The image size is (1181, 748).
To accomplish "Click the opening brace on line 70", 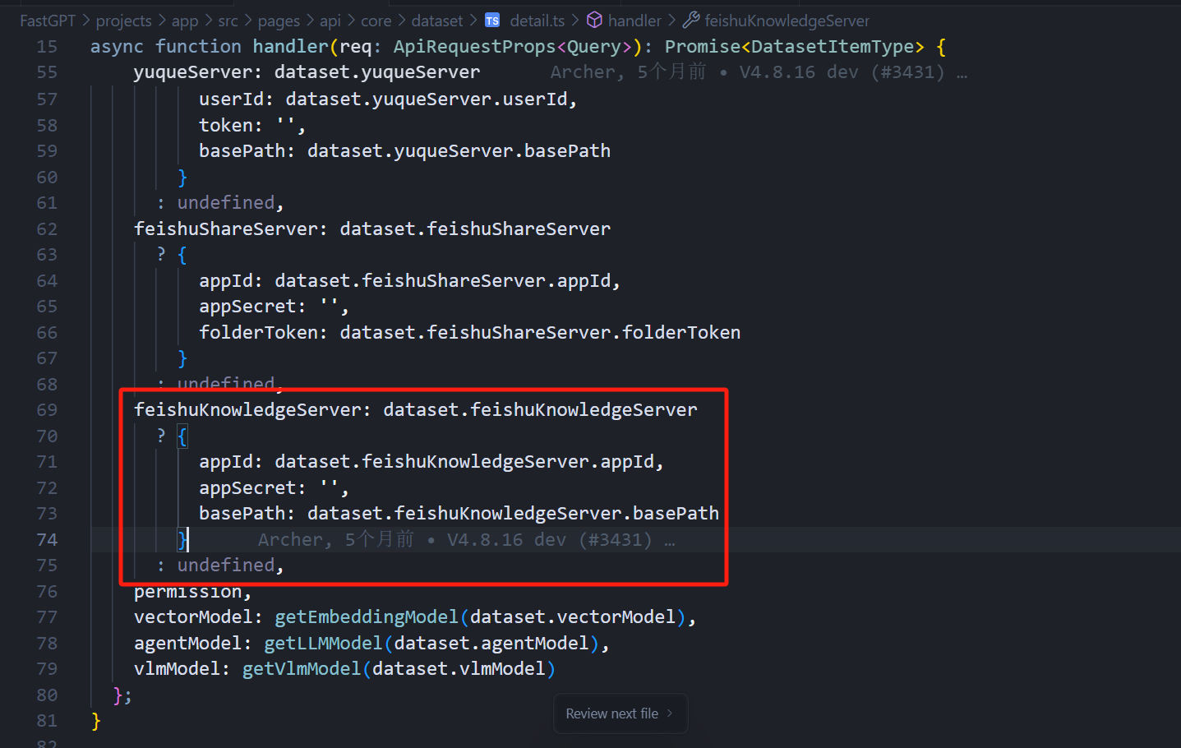I will pos(182,436).
